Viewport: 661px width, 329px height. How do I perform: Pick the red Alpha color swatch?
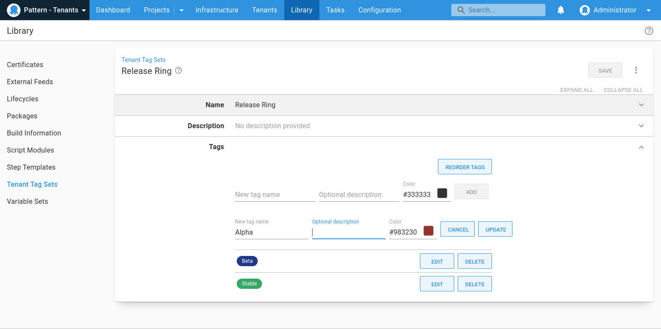[x=429, y=231]
